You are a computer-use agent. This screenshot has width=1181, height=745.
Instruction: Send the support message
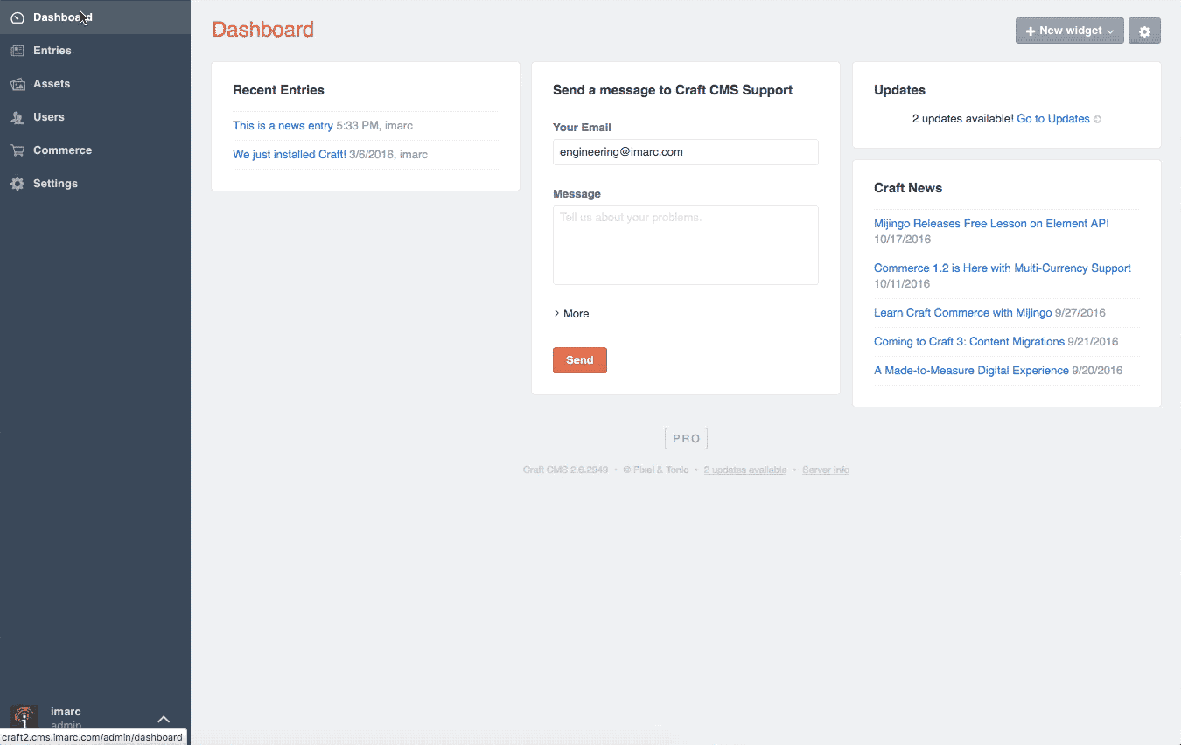pos(580,360)
